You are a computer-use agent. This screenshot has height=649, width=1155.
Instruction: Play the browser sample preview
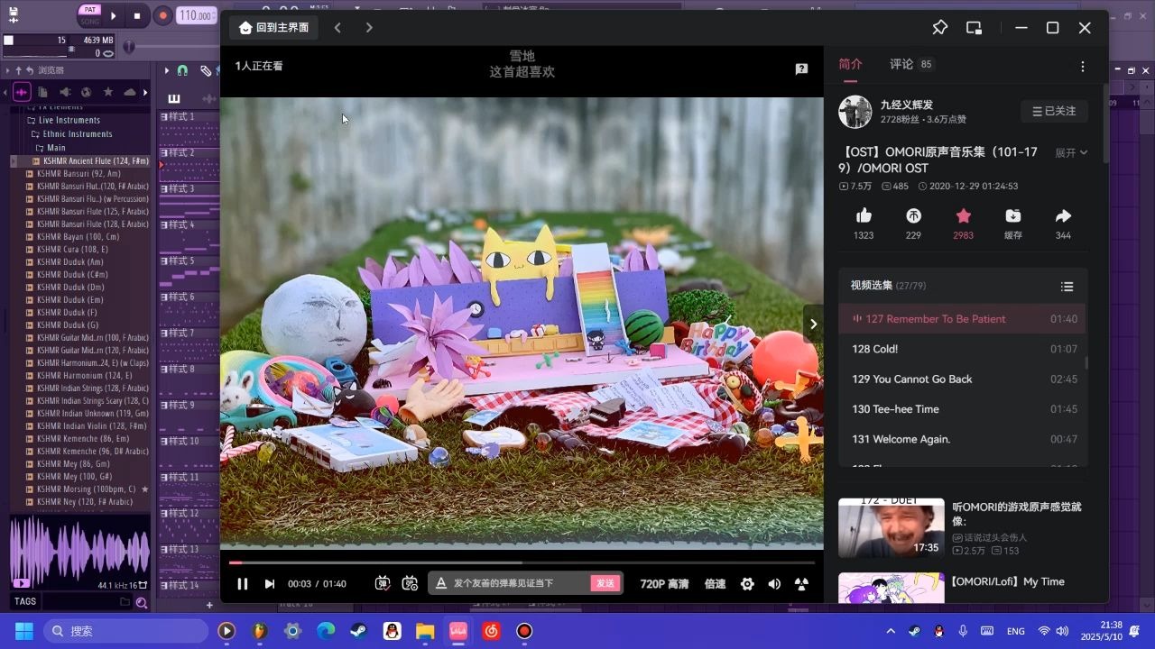tap(21, 584)
